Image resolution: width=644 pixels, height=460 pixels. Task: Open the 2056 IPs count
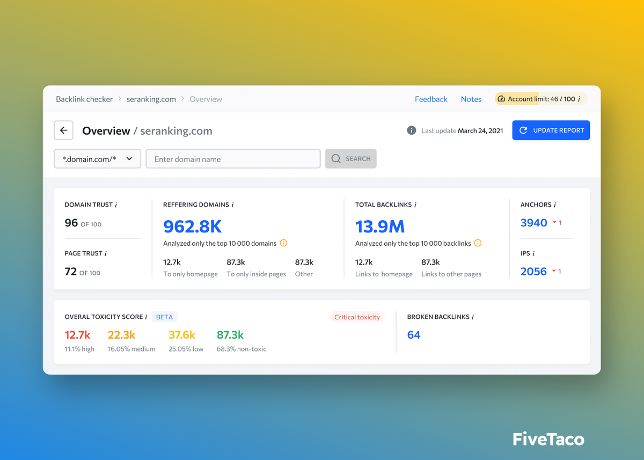point(534,272)
